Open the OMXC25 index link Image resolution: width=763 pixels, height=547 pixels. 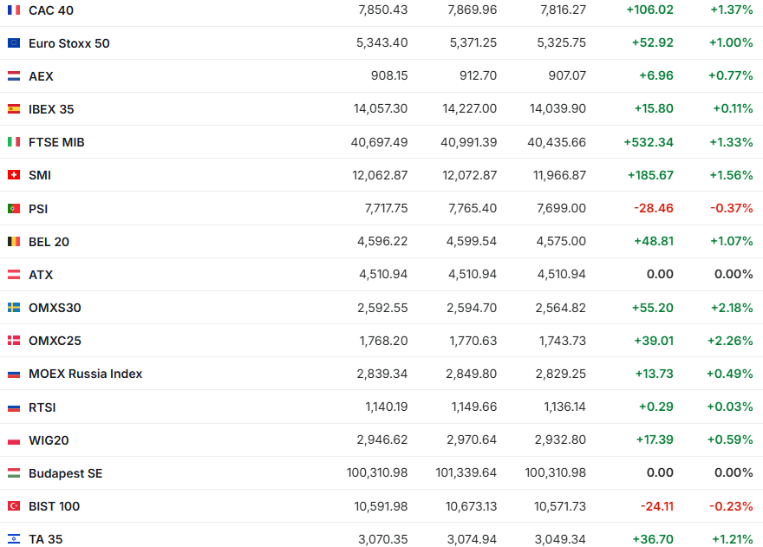pos(55,341)
